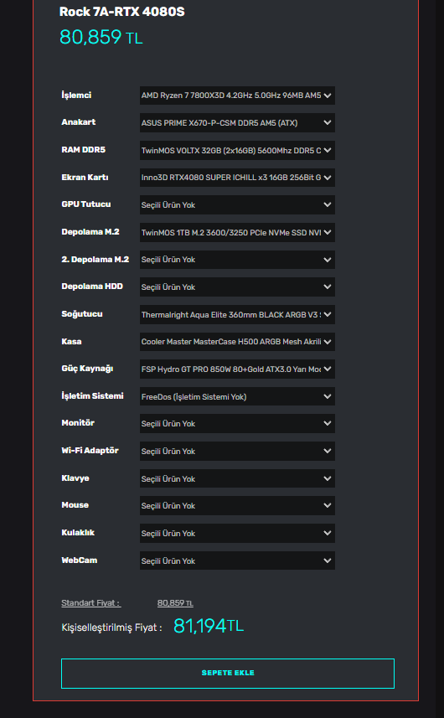Screen dimensions: 444x718
Task: Click the underlined 80,859 TL standard price
Action: (175, 603)
